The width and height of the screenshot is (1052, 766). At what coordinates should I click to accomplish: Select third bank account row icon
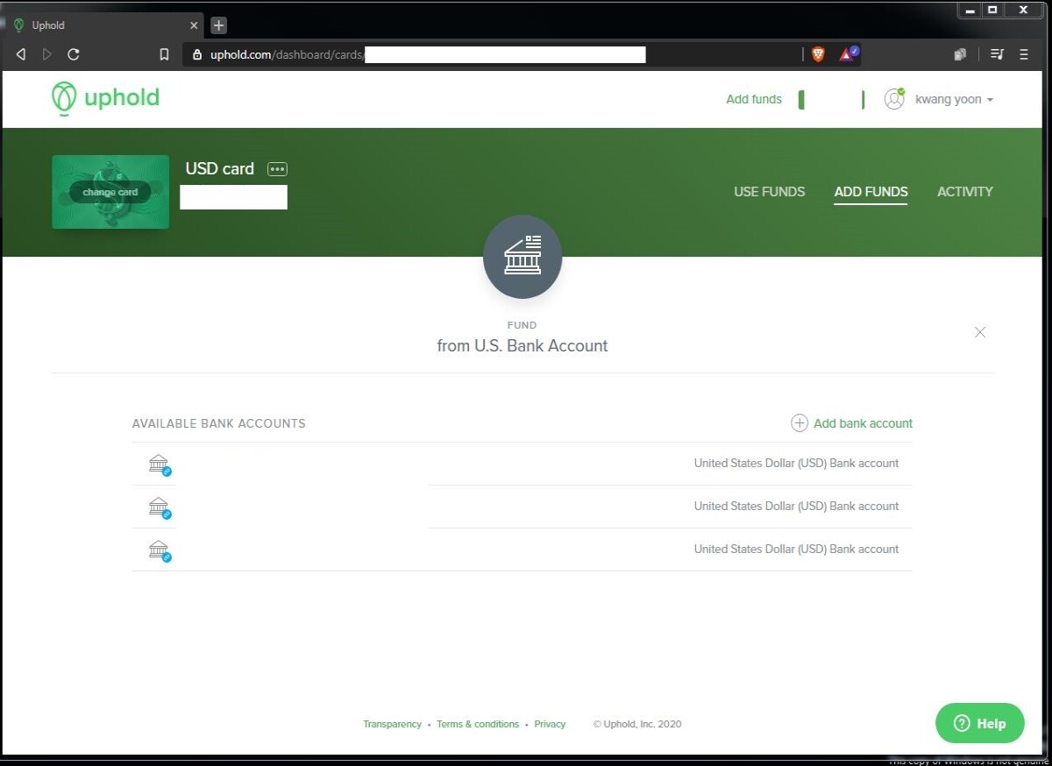click(x=159, y=550)
